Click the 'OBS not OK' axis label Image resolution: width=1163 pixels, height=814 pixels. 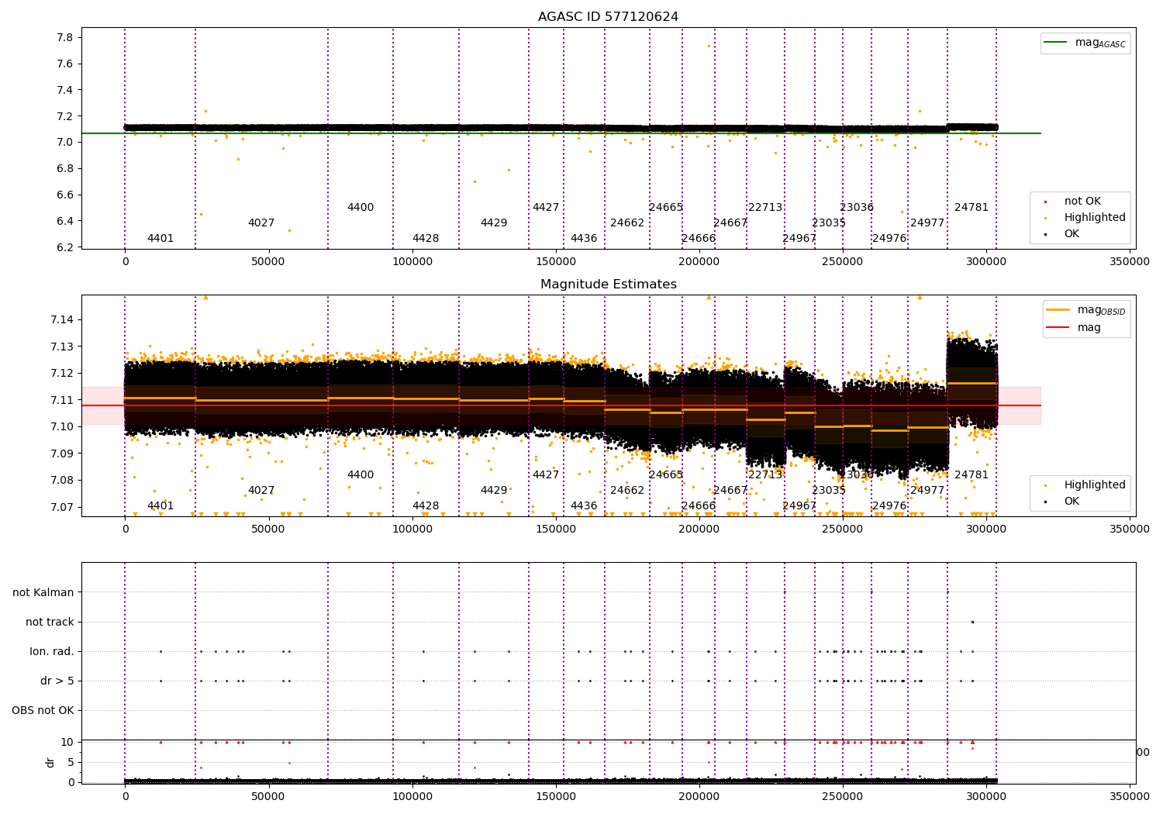pos(43,710)
